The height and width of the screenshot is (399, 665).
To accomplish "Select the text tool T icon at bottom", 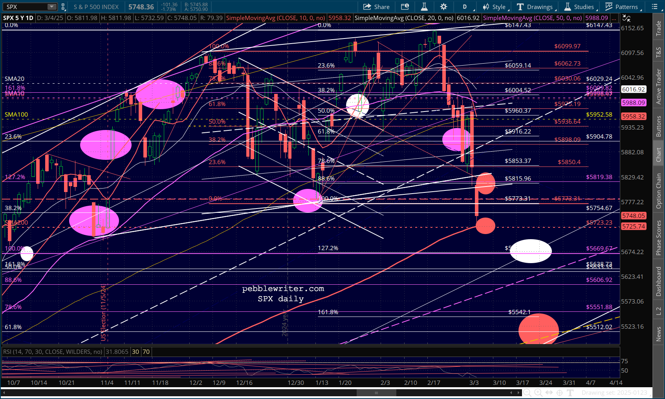I will (x=570, y=393).
